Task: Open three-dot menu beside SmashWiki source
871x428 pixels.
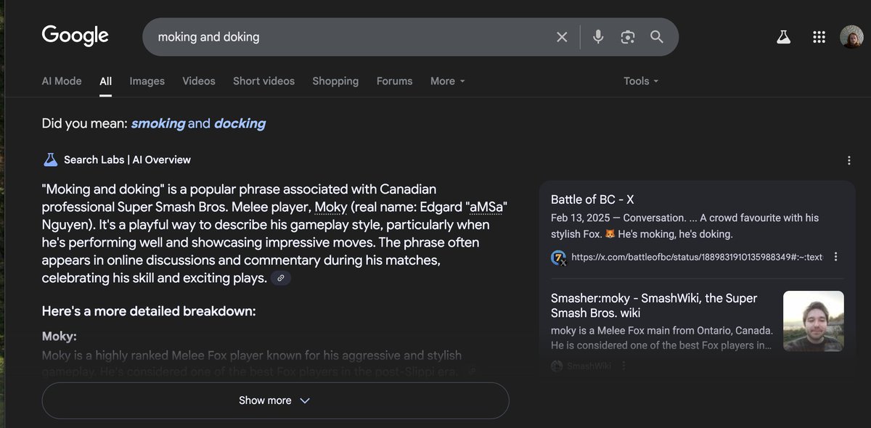Action: (x=623, y=366)
